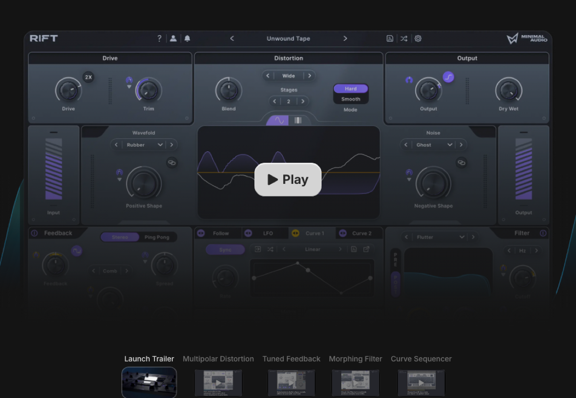The width and height of the screenshot is (576, 398).
Task: Go to previous preset arrow
Action: [x=232, y=38]
